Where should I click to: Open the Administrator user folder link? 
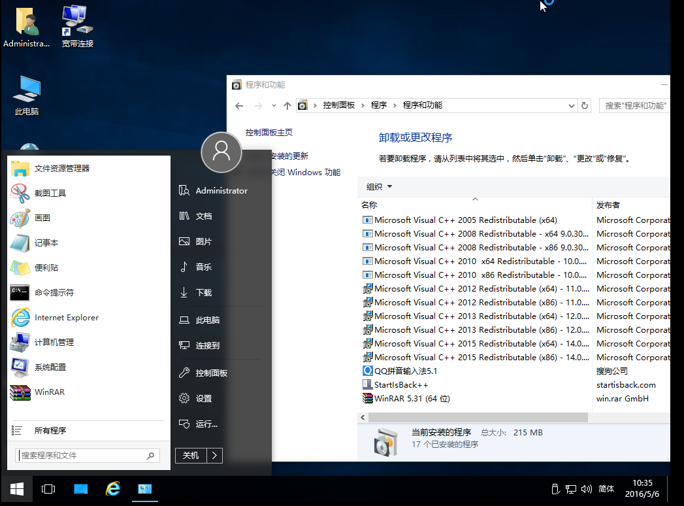(x=220, y=191)
